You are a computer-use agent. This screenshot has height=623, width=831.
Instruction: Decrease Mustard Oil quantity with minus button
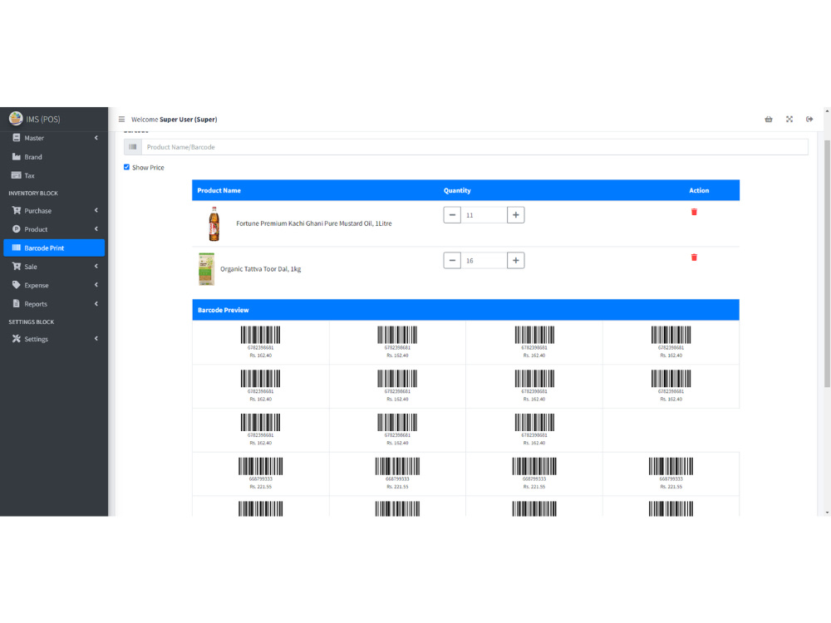(452, 215)
